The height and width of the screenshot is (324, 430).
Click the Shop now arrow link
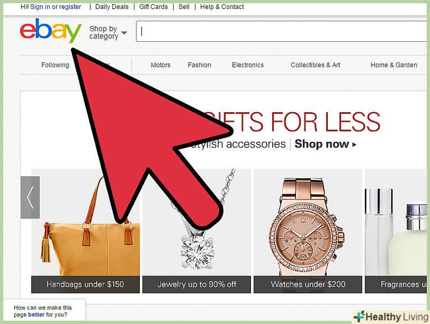[x=325, y=144]
